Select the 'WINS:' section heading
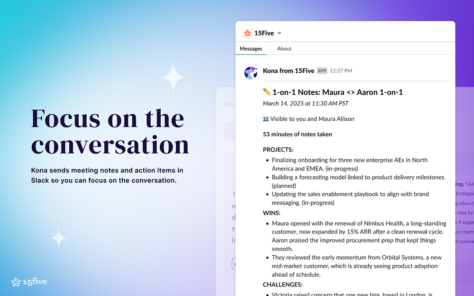 coord(272,213)
